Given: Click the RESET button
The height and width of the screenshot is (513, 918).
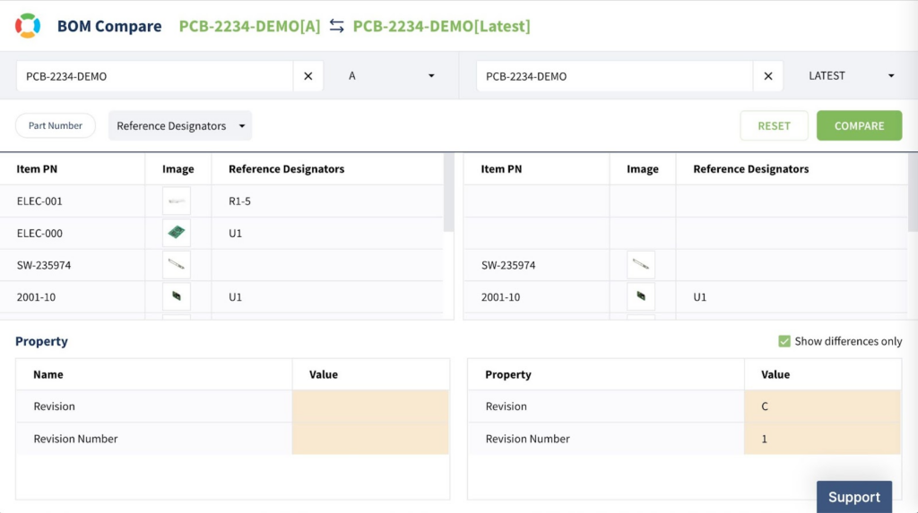Looking at the screenshot, I should coord(774,125).
